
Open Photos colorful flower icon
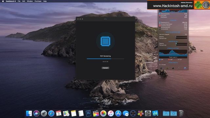[103, 113]
